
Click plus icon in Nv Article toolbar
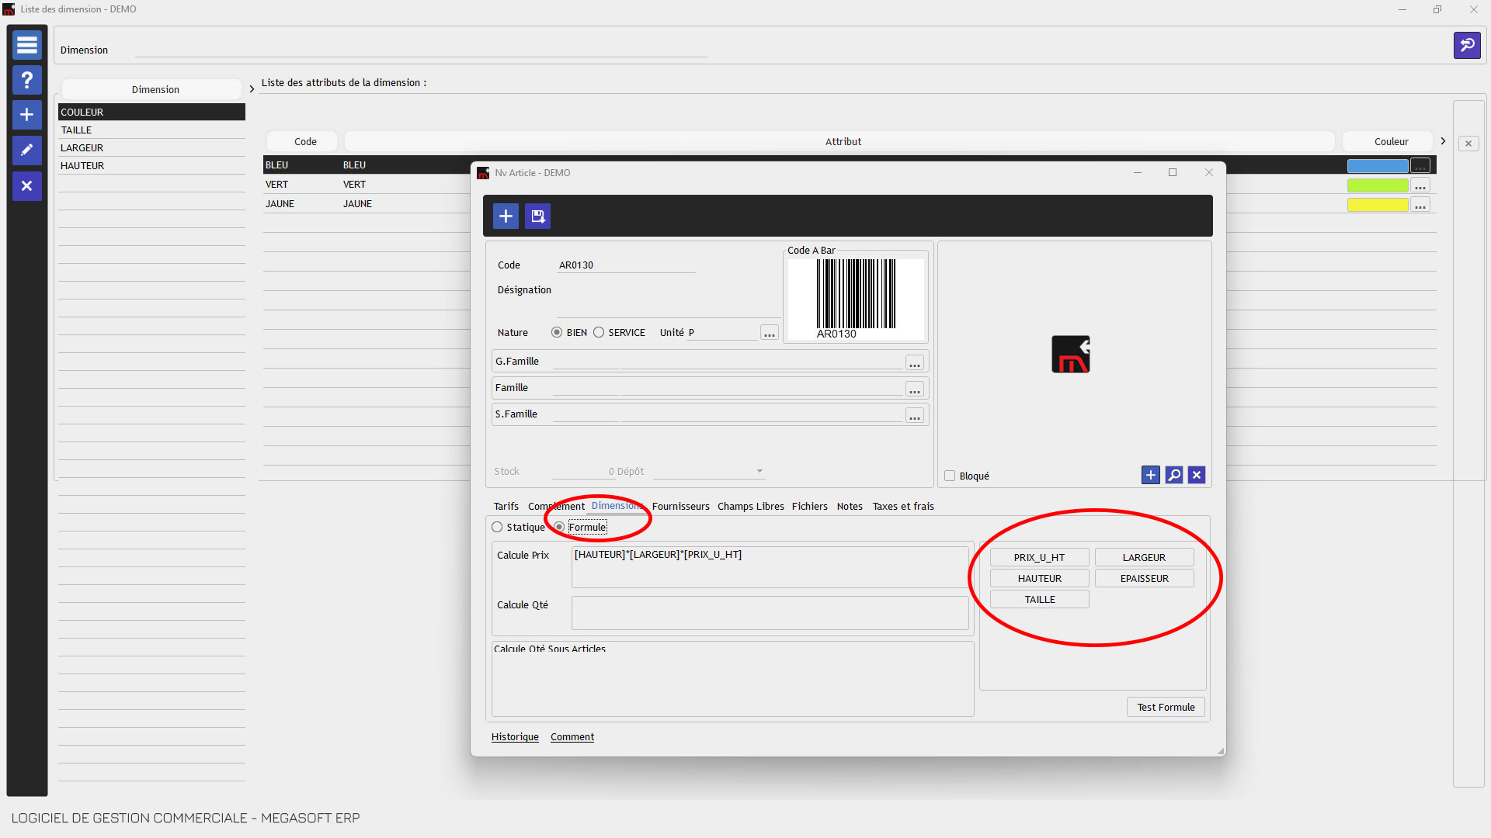click(506, 216)
